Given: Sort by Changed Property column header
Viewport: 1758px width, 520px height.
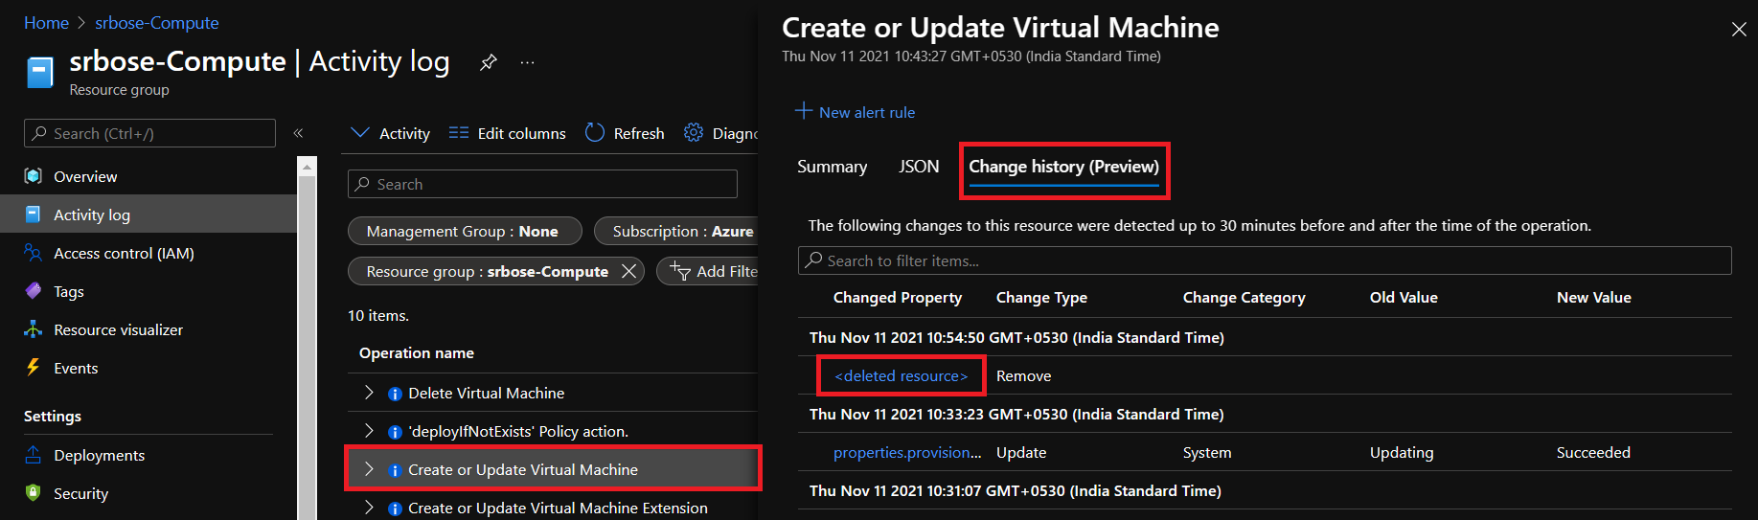Looking at the screenshot, I should (898, 298).
